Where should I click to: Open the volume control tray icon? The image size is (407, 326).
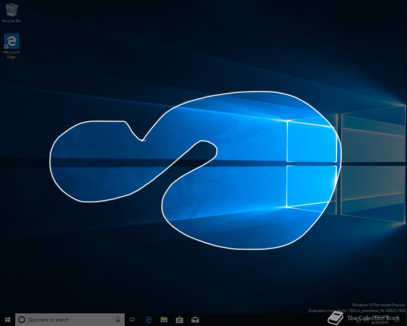click(x=366, y=320)
